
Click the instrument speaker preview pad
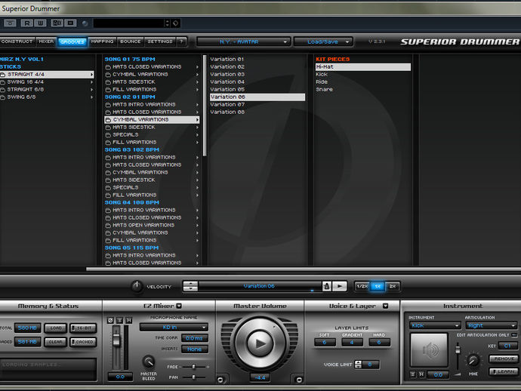click(429, 349)
